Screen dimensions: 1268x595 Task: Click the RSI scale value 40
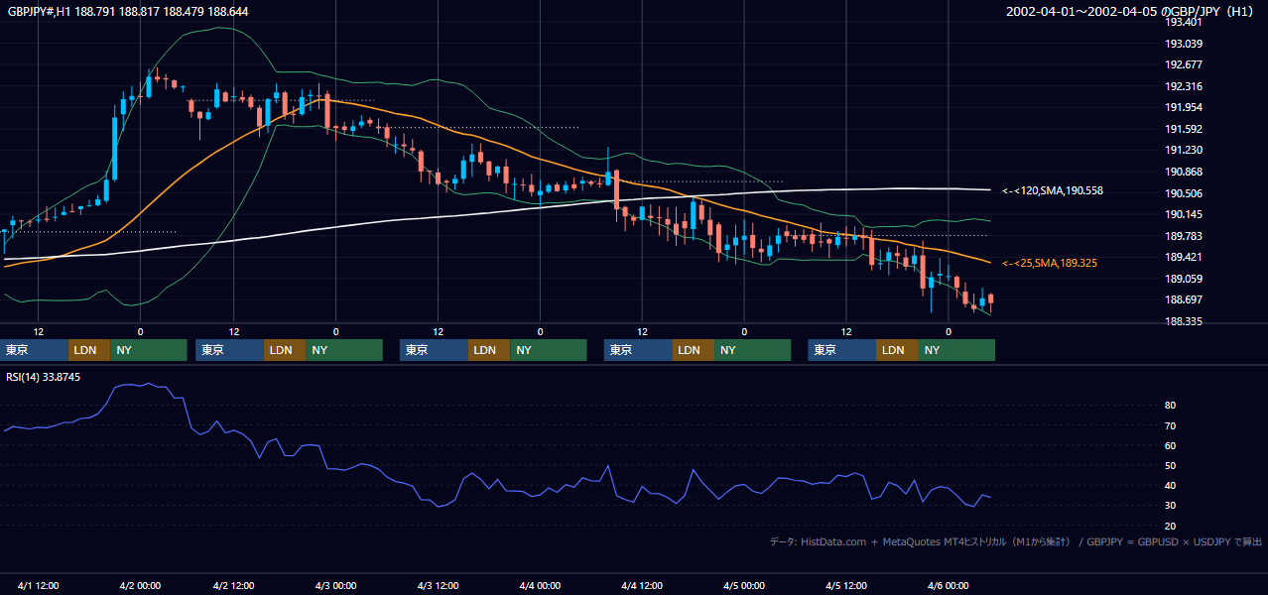(1171, 485)
